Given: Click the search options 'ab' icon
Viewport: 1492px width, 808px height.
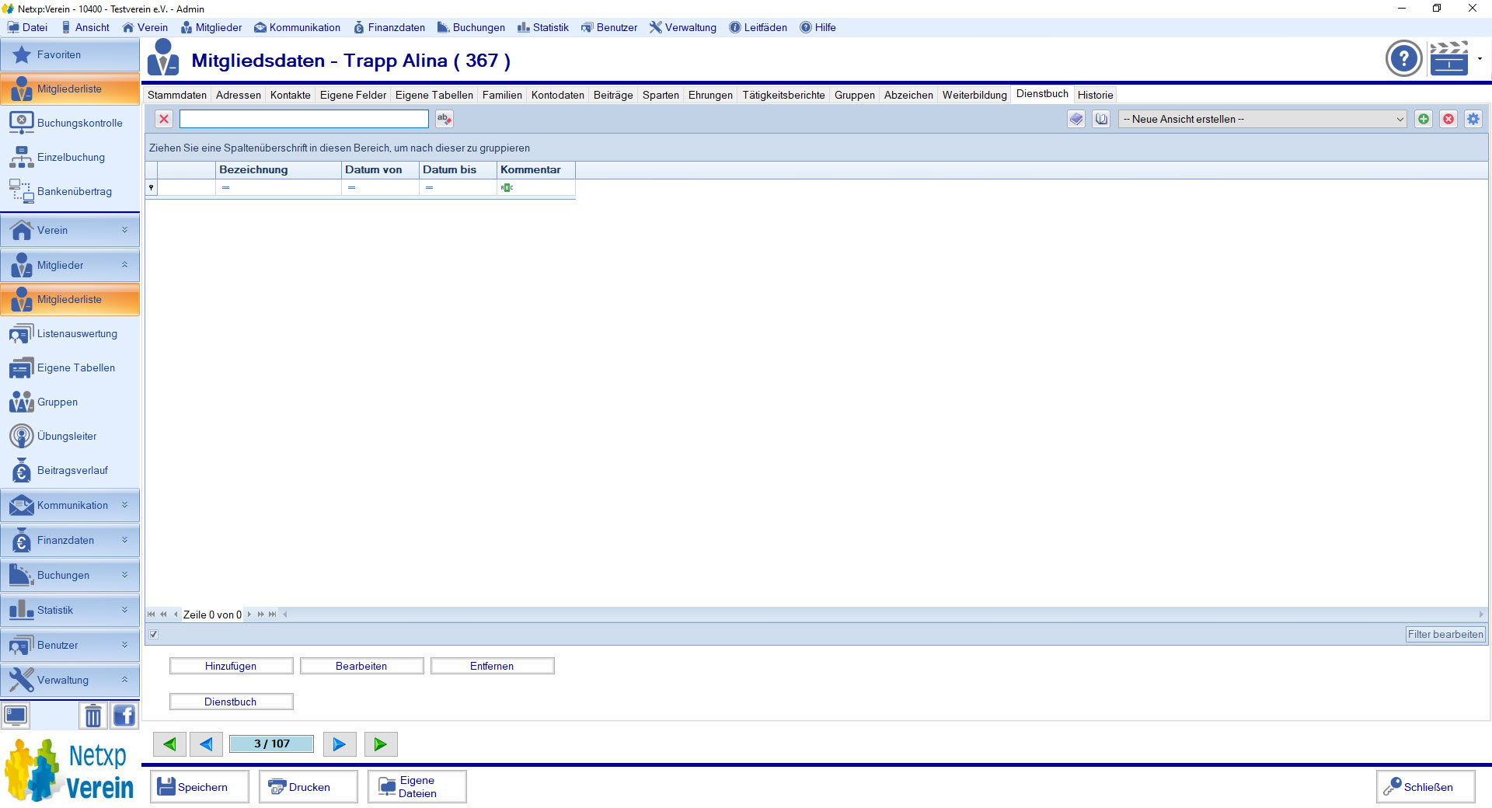Looking at the screenshot, I should [x=444, y=119].
